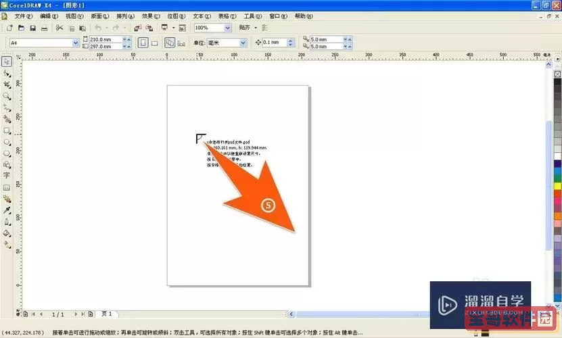
Task: Click the Undo arrow icon
Action: coord(98,28)
